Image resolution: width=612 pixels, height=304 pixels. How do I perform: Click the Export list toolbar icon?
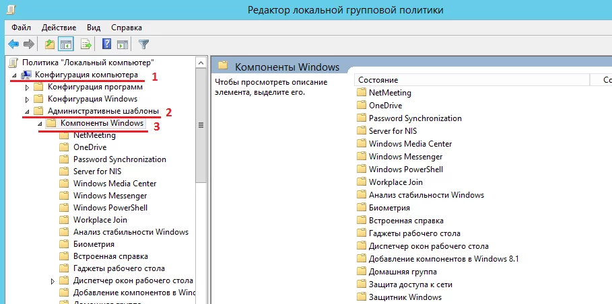(86, 44)
